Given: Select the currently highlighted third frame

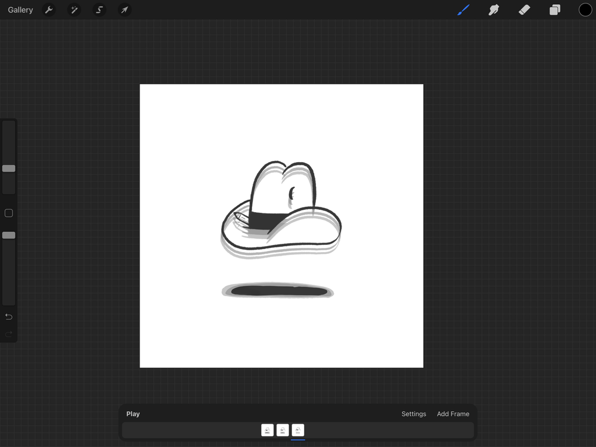Looking at the screenshot, I should tap(298, 430).
